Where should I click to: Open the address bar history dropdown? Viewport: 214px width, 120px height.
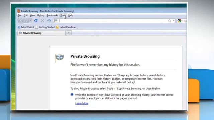(174, 21)
